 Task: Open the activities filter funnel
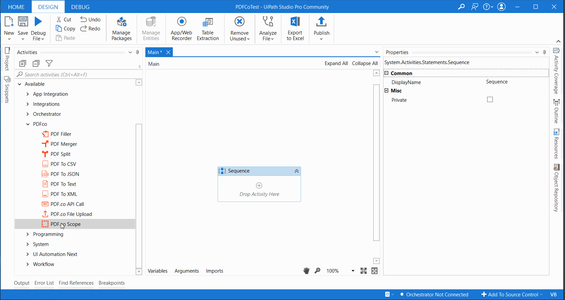click(49, 63)
